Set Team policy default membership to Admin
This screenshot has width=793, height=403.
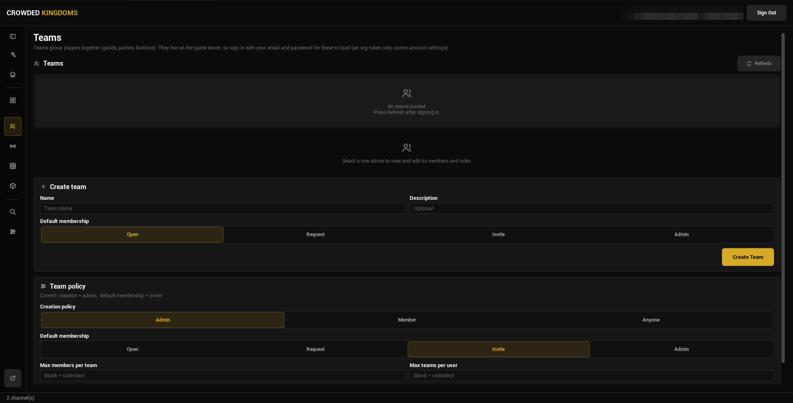[x=681, y=349]
